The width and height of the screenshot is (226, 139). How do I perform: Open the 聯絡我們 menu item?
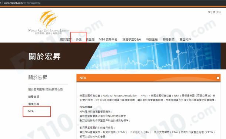[169, 40]
